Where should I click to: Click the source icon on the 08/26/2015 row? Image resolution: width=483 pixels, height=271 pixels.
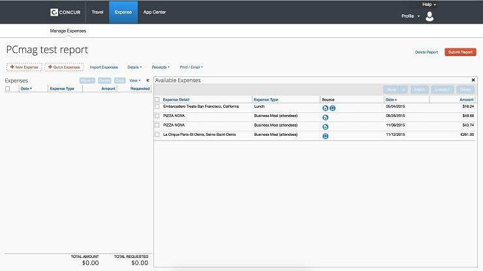325,118
